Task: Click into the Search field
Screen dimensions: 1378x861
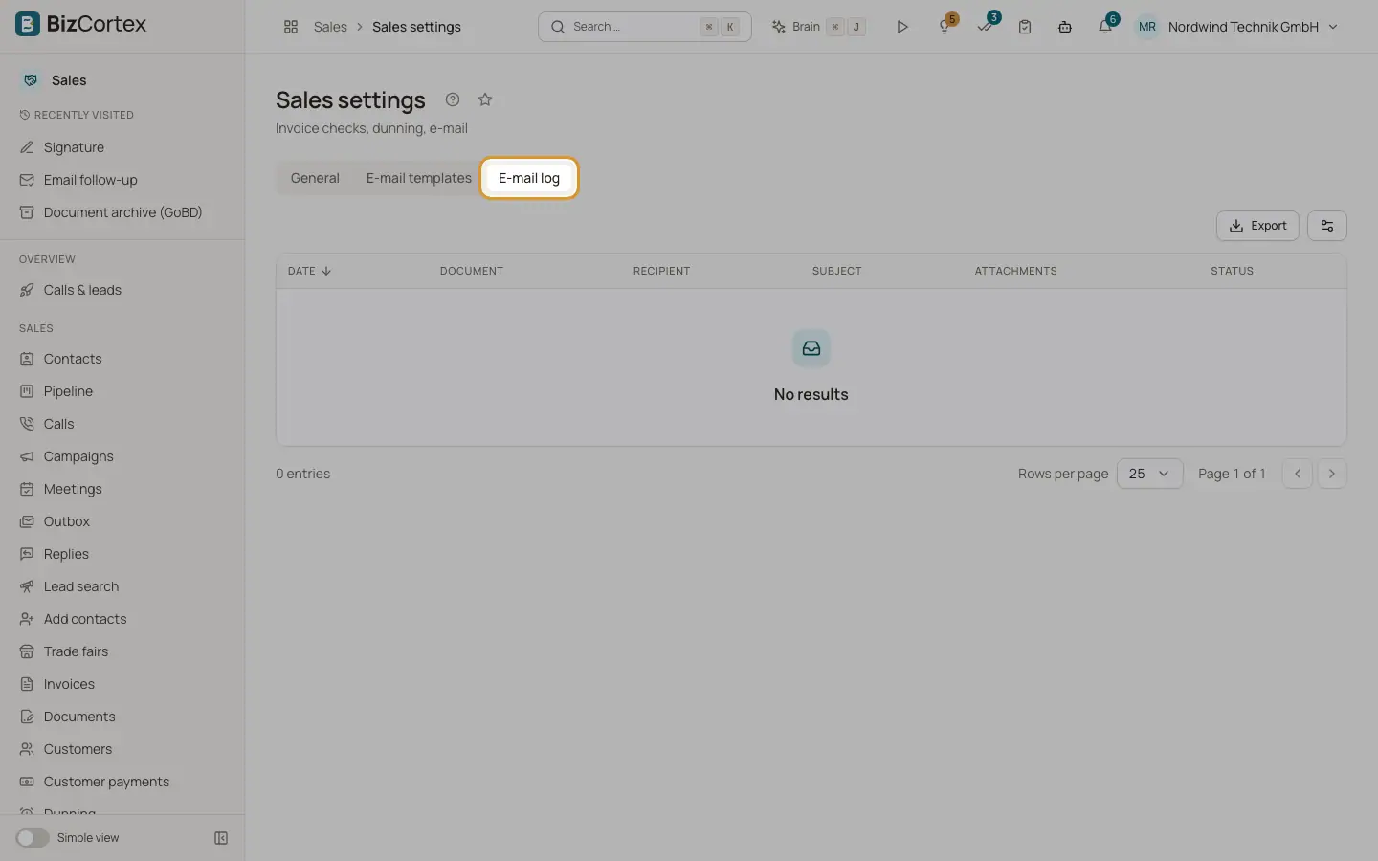Action: pos(644,27)
